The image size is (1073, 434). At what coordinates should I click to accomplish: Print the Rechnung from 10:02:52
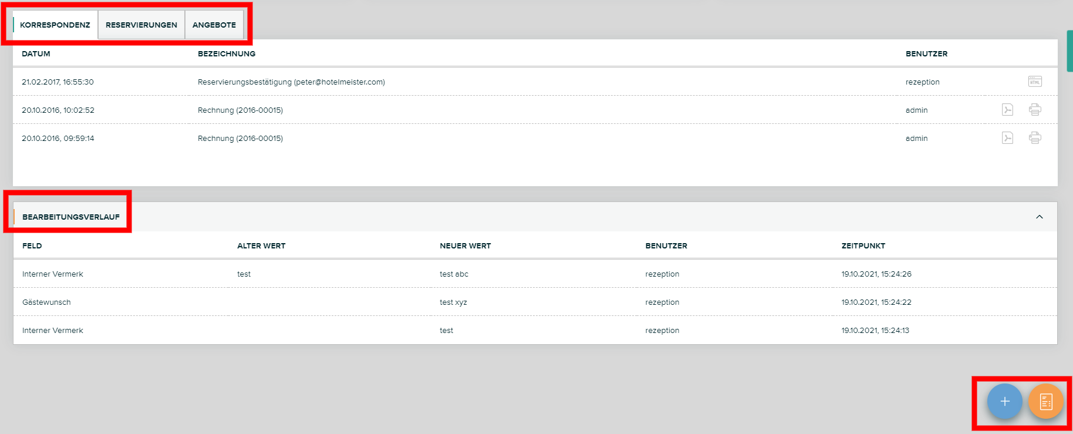click(1035, 110)
